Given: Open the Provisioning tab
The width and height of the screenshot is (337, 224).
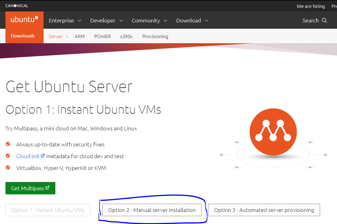Looking at the screenshot, I should (x=155, y=37).
